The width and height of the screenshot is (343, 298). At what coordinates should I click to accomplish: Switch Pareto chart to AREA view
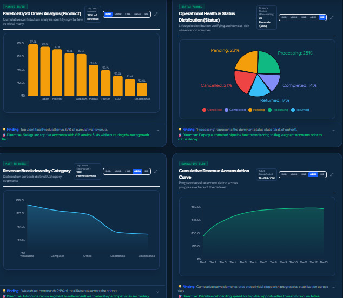137,14
